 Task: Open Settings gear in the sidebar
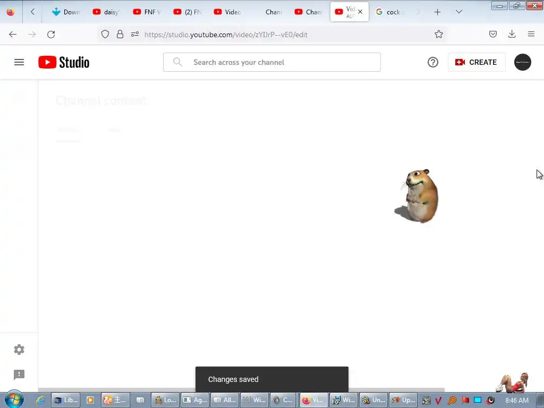(19, 350)
